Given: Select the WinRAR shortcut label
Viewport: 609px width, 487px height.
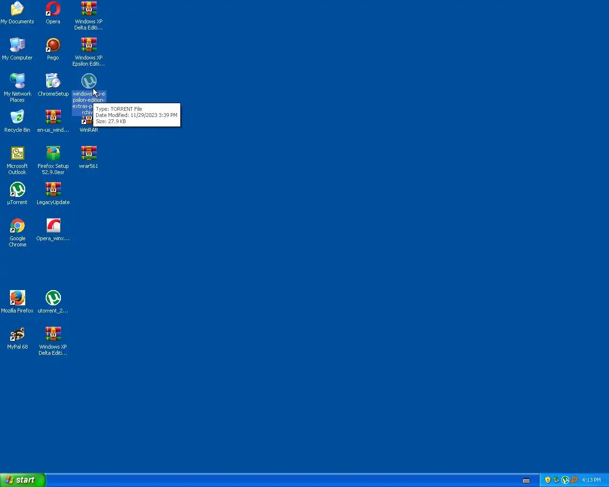Looking at the screenshot, I should (x=88, y=130).
